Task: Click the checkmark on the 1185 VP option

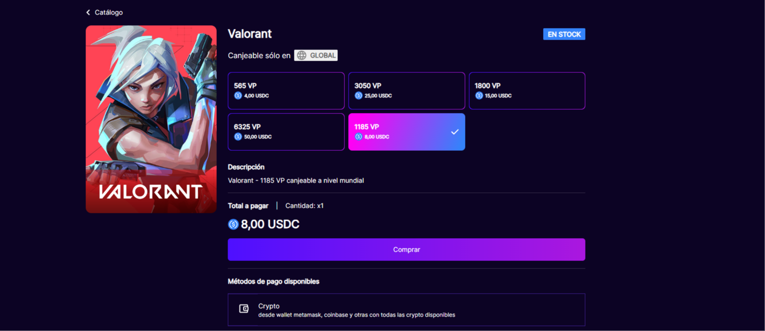Action: (455, 132)
